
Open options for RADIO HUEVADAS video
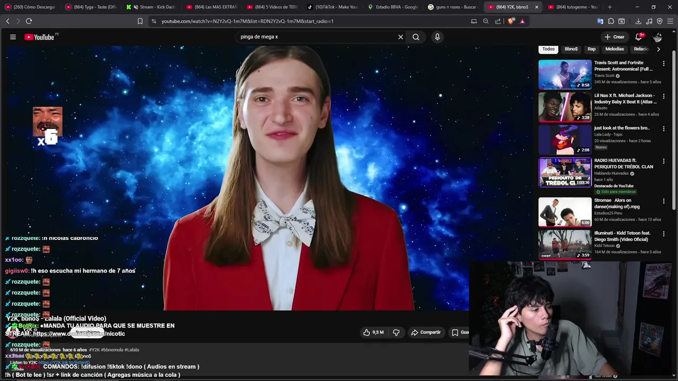(664, 161)
